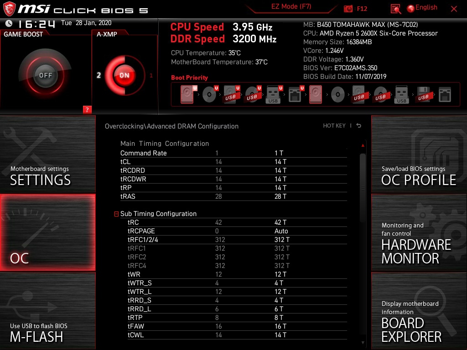Screen dimensions: 467x350
Task: Select the USB floppy boot device icon
Action: click(423, 95)
